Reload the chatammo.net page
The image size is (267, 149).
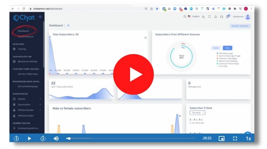click(24, 9)
